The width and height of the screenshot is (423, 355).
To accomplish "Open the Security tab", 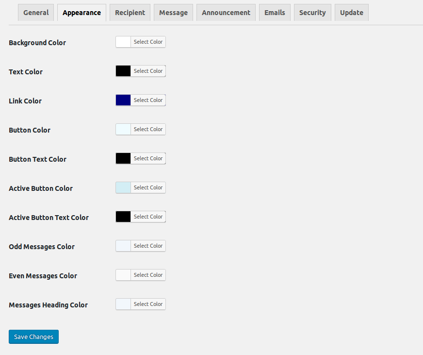I will tap(312, 13).
